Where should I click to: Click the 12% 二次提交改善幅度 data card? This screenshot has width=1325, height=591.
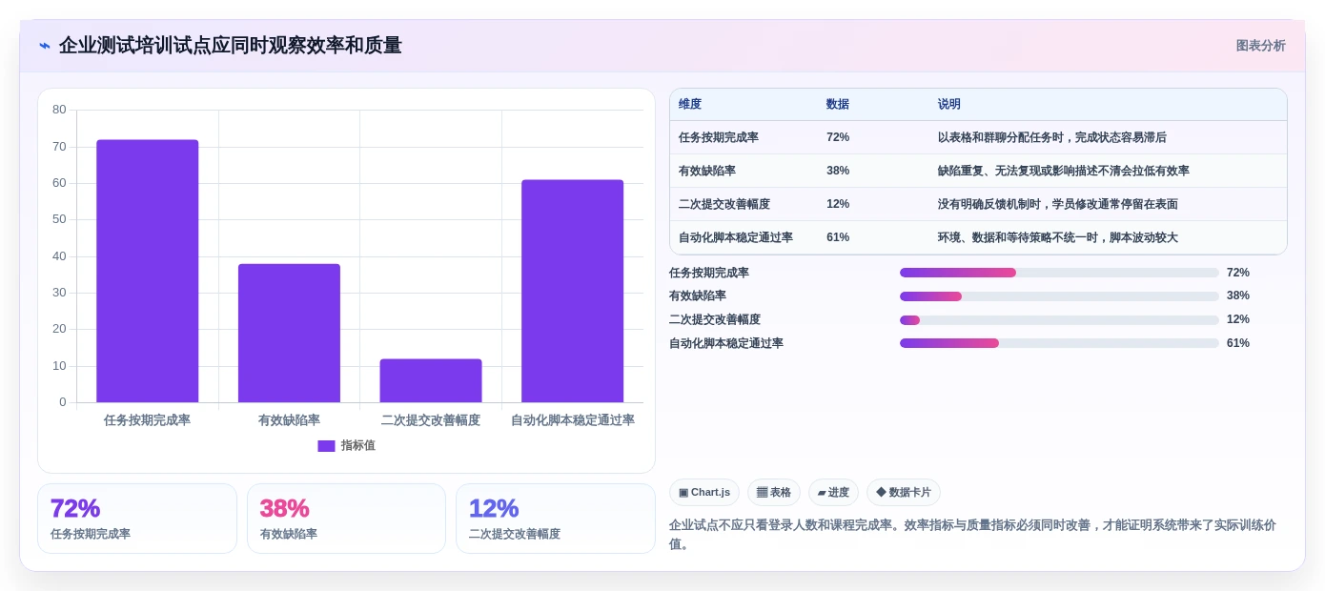[556, 519]
